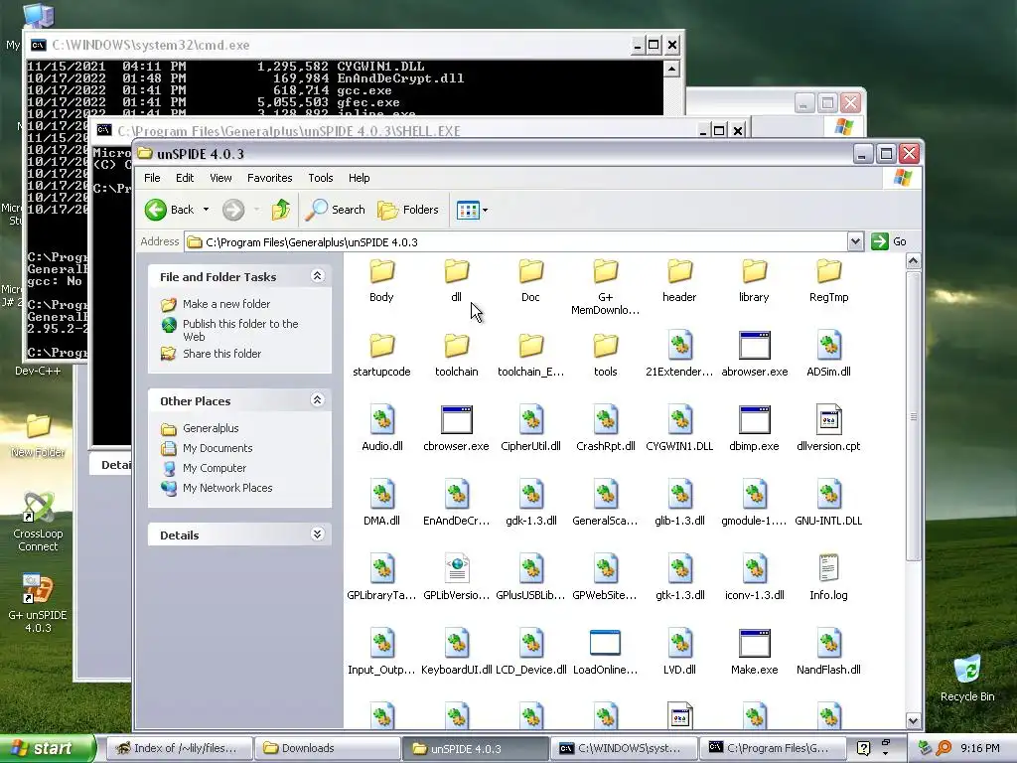Screen dimensions: 1017x763
Task: Select the iconv-1.3.dll file
Action: point(755,579)
